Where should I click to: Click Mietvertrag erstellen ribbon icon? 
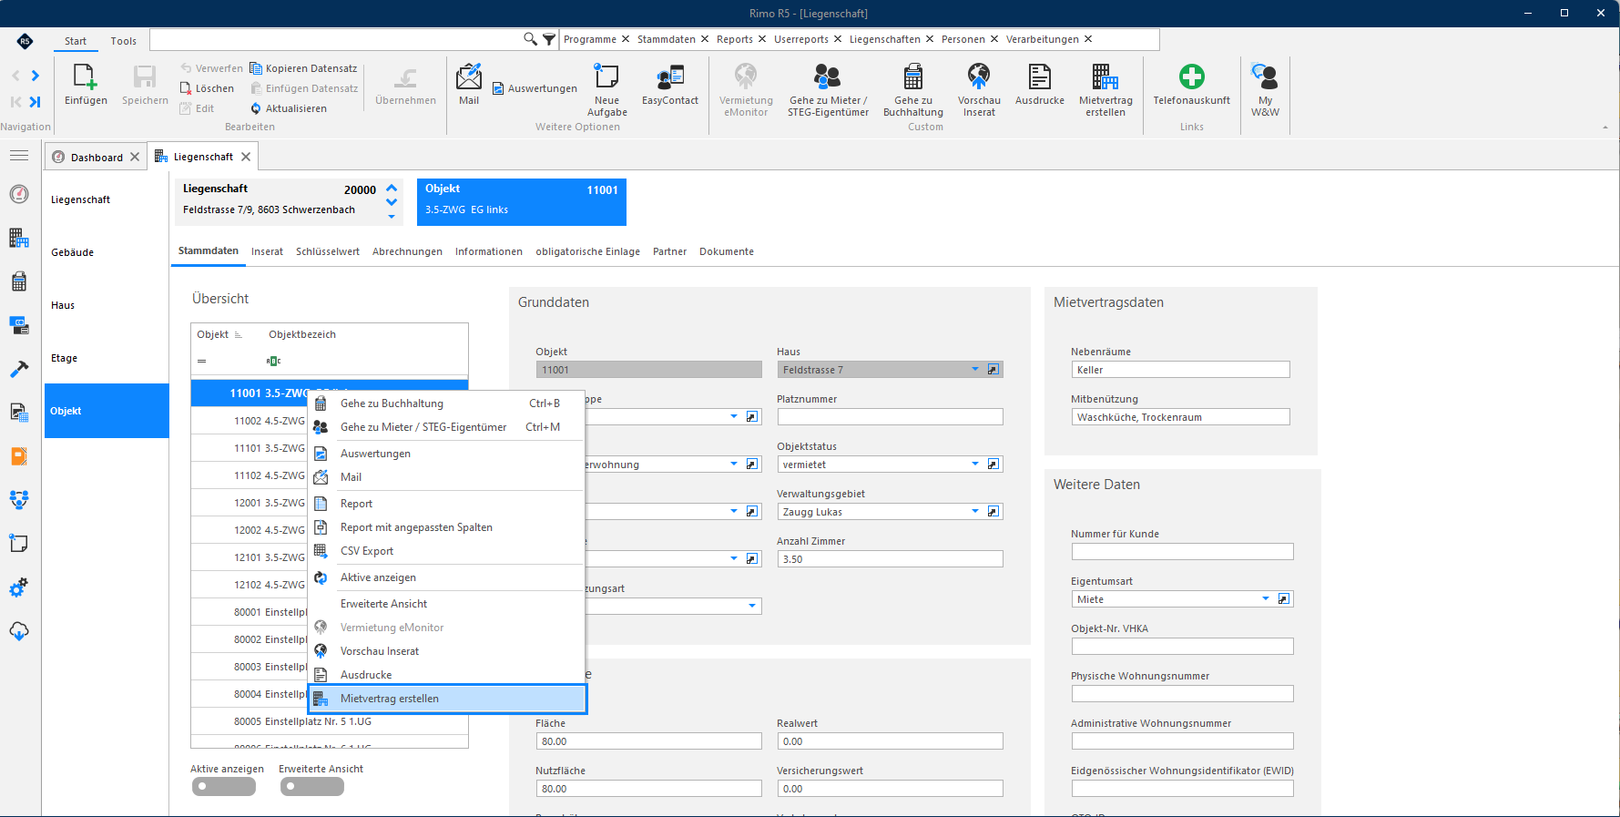[x=1105, y=90]
